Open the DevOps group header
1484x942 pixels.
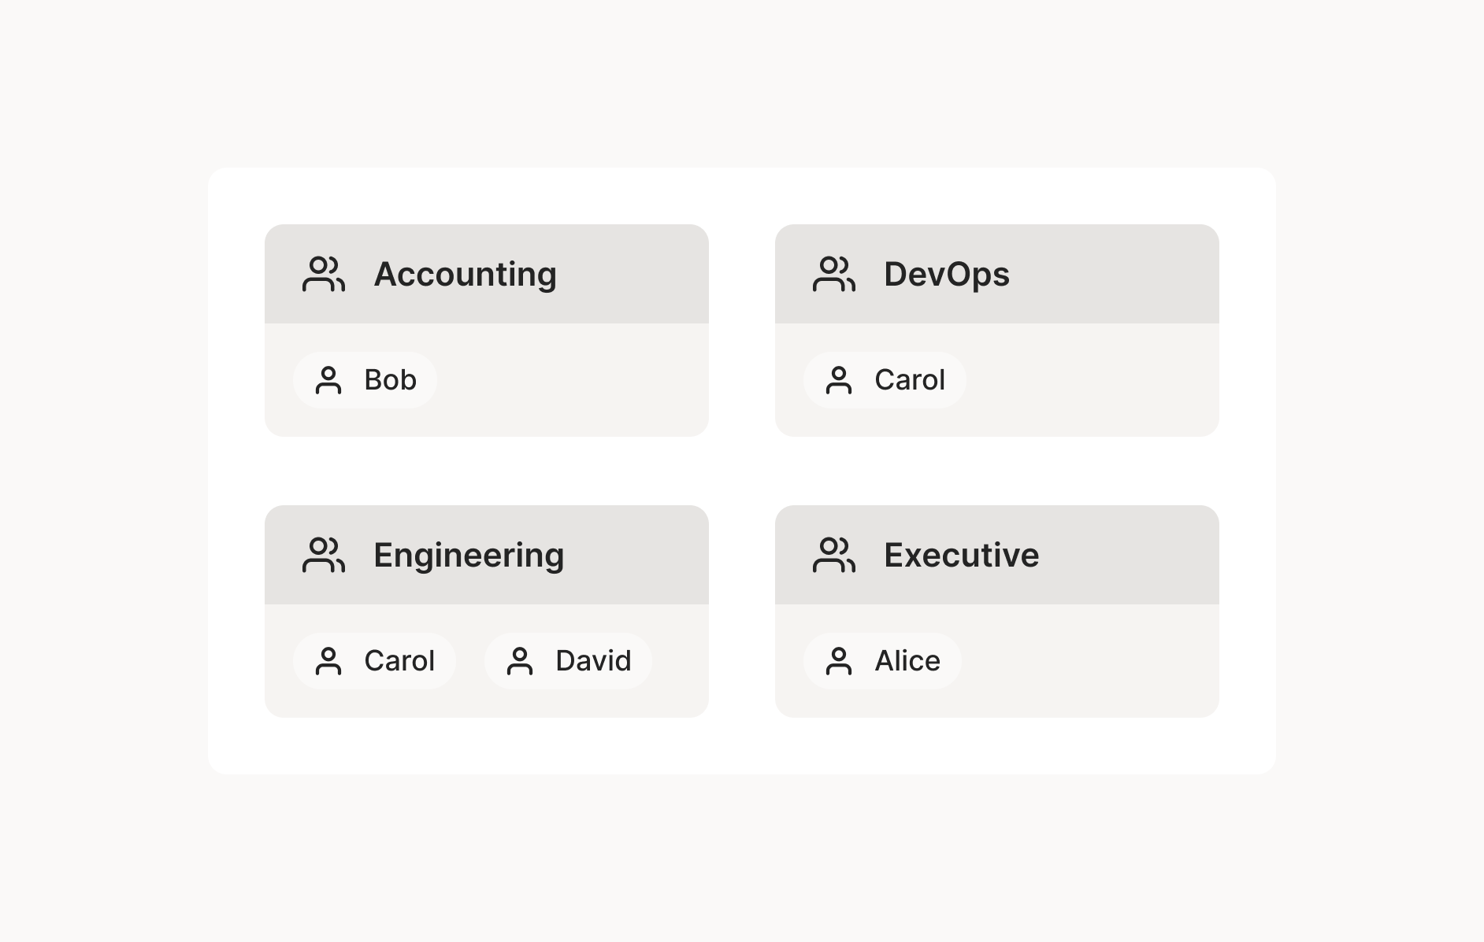[997, 274]
